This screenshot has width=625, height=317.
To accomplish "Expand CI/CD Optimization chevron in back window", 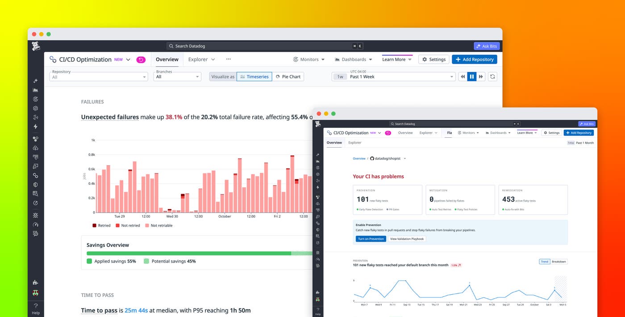I will click(128, 60).
